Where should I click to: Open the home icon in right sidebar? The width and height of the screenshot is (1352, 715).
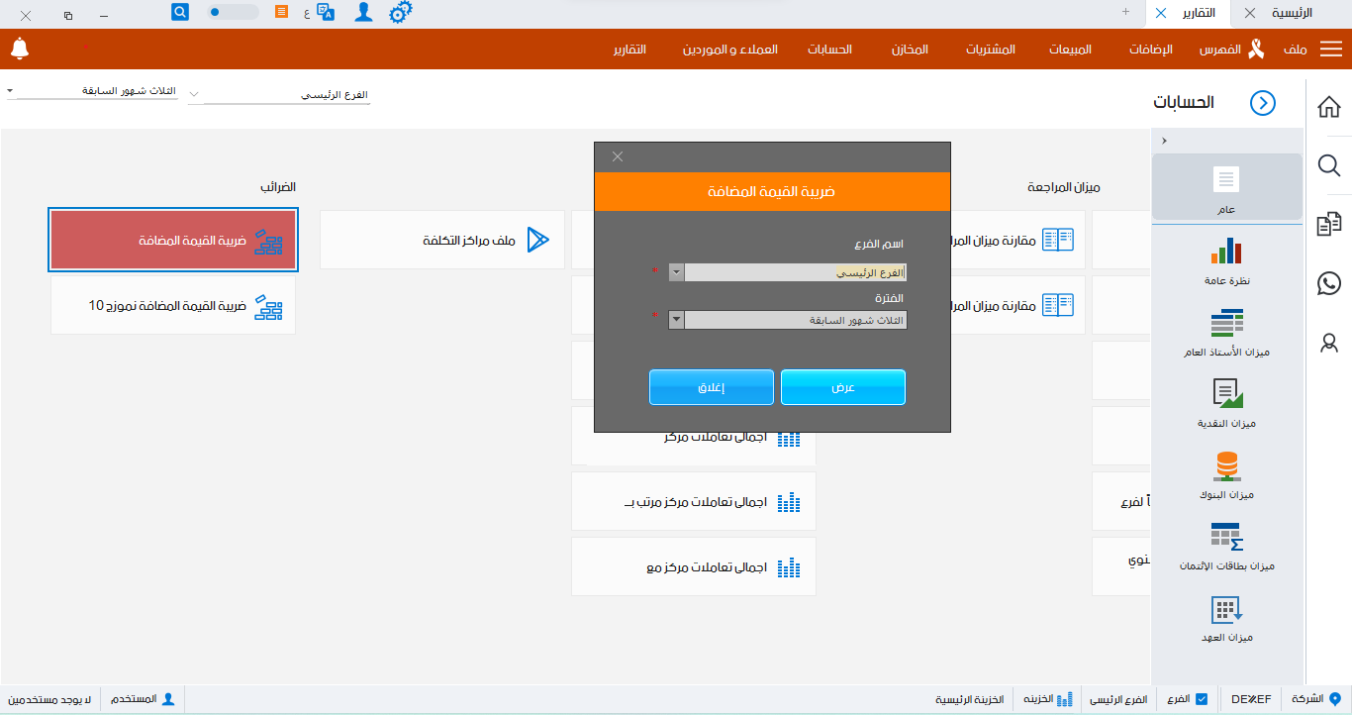click(x=1329, y=107)
